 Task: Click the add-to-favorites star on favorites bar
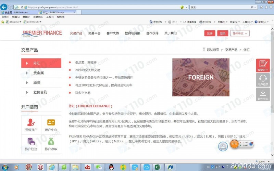3,22
